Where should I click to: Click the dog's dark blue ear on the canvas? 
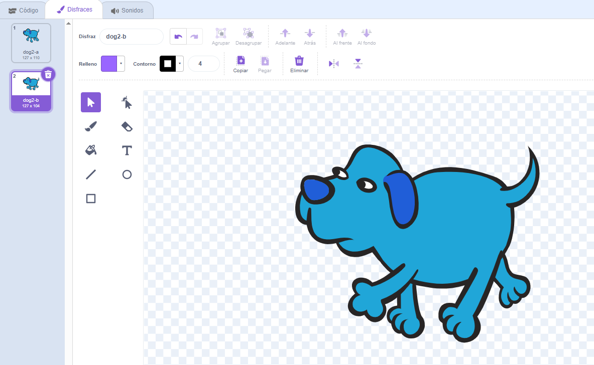pos(402,199)
